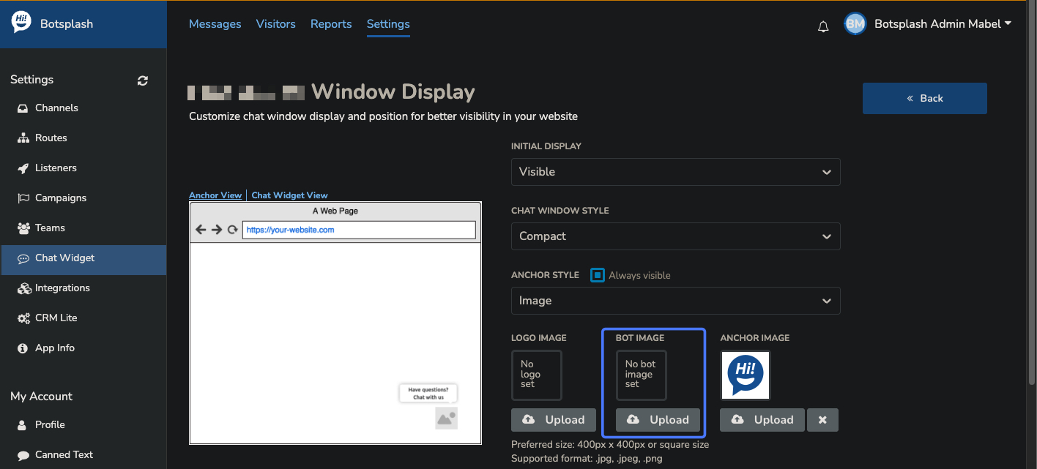Click the Teams people icon
The width and height of the screenshot is (1037, 469).
(23, 228)
